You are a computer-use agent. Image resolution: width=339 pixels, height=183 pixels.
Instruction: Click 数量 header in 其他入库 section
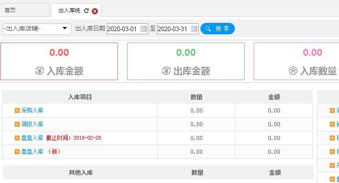click(197, 172)
